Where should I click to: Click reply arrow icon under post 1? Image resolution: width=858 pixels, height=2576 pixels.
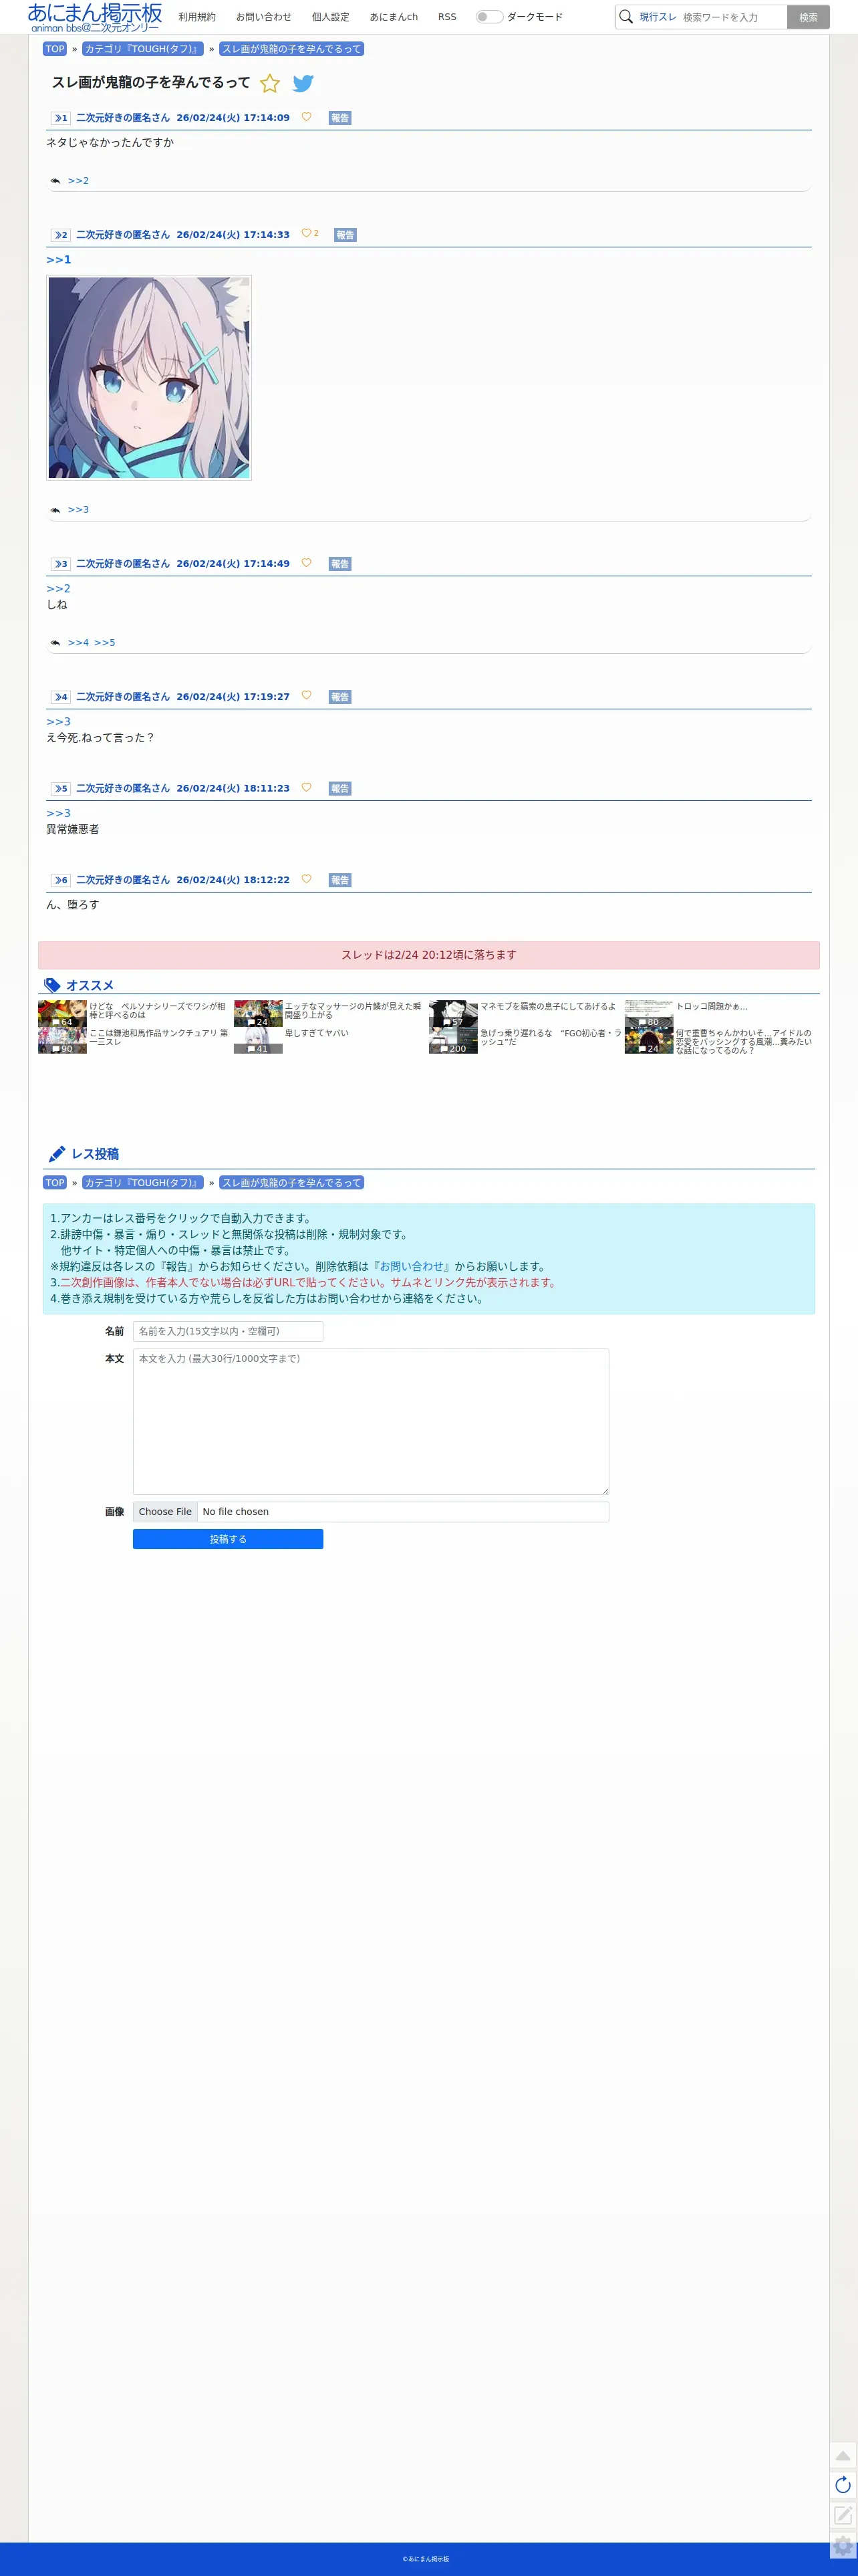click(x=55, y=181)
